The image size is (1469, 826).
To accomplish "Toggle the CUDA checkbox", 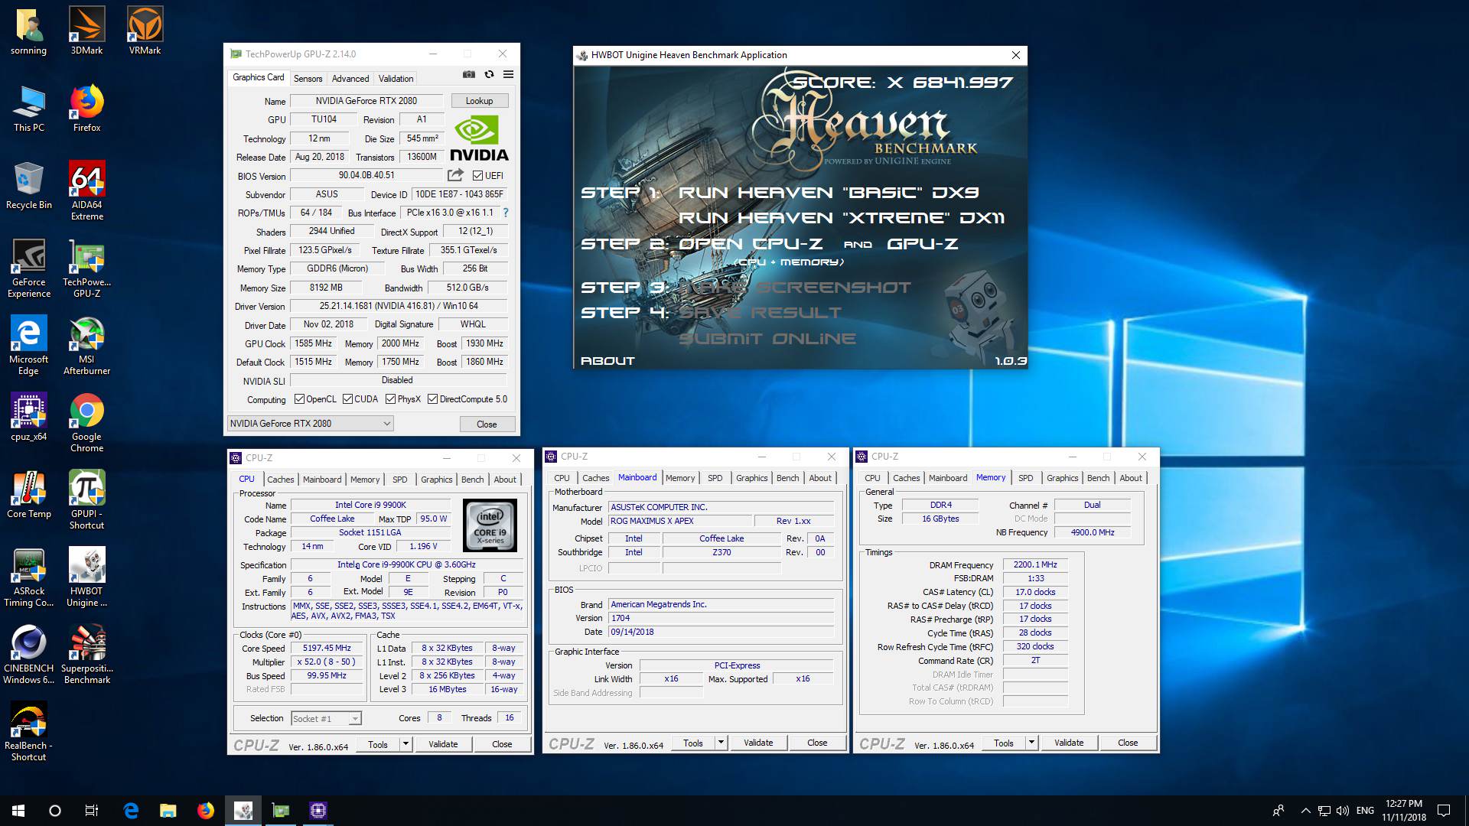I will point(347,399).
